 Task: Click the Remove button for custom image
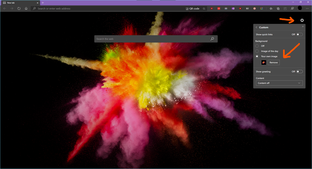tap(274, 62)
